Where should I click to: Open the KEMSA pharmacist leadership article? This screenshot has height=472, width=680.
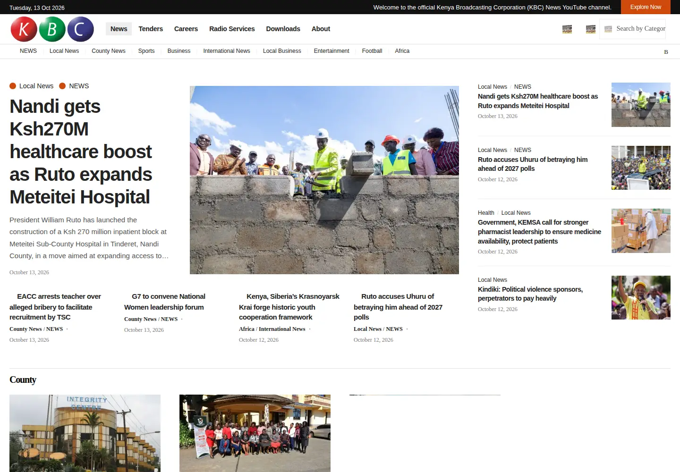pyautogui.click(x=539, y=232)
